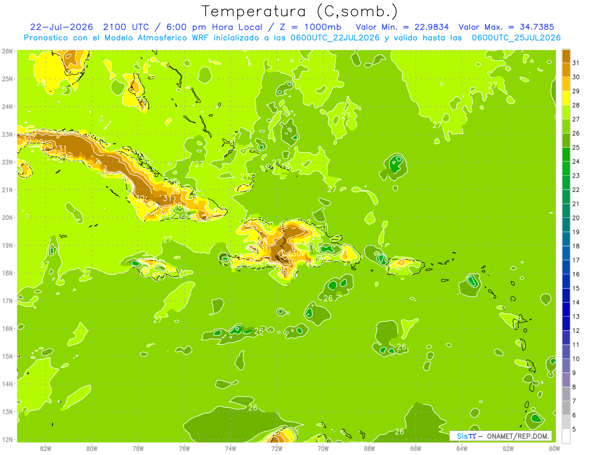The width and height of the screenshot is (589, 455).
Task: Click the color scale label 13
Action: click(x=576, y=317)
